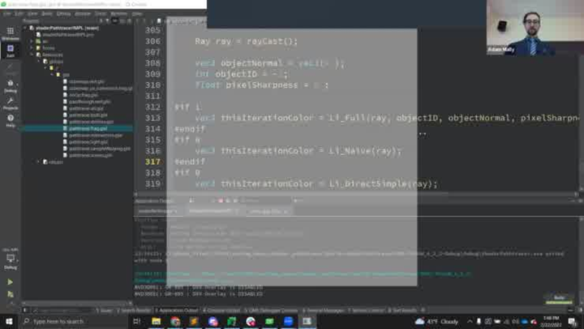Screen dimensions: 584x329
Task: Open the File menu
Action: point(6,14)
